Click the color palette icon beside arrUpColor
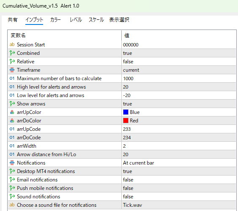Viewport: 238px width, 211px height. pyautogui.click(x=12, y=112)
